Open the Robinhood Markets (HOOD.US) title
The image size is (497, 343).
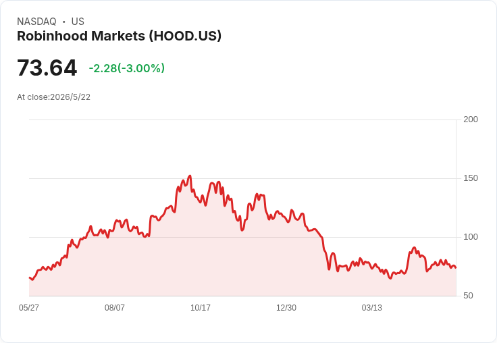(119, 36)
